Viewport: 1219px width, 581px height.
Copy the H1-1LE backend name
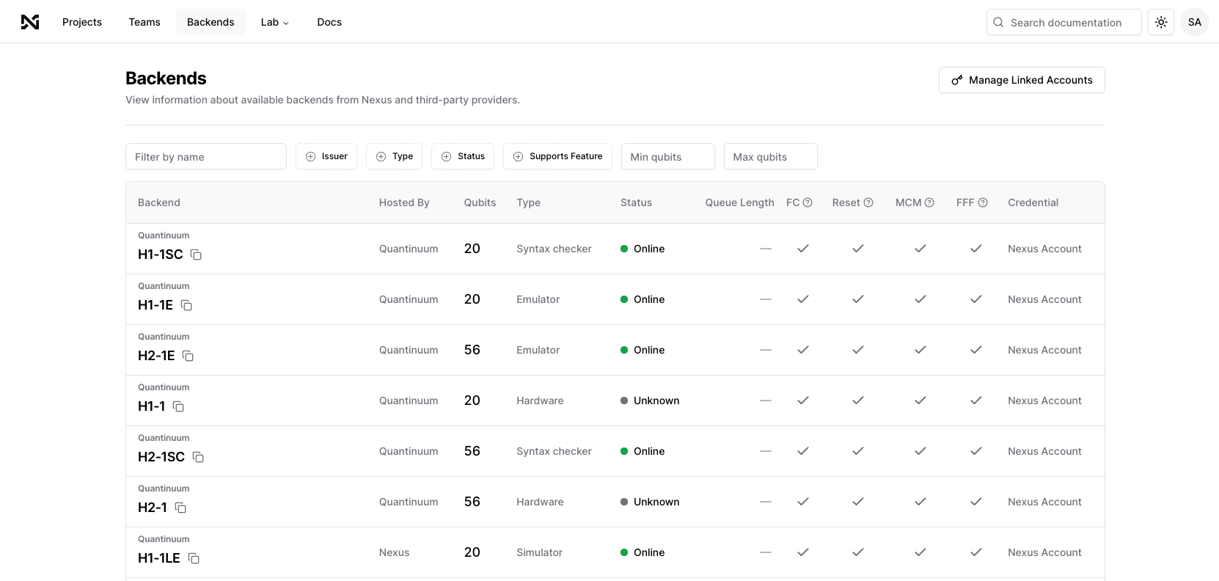(x=194, y=558)
